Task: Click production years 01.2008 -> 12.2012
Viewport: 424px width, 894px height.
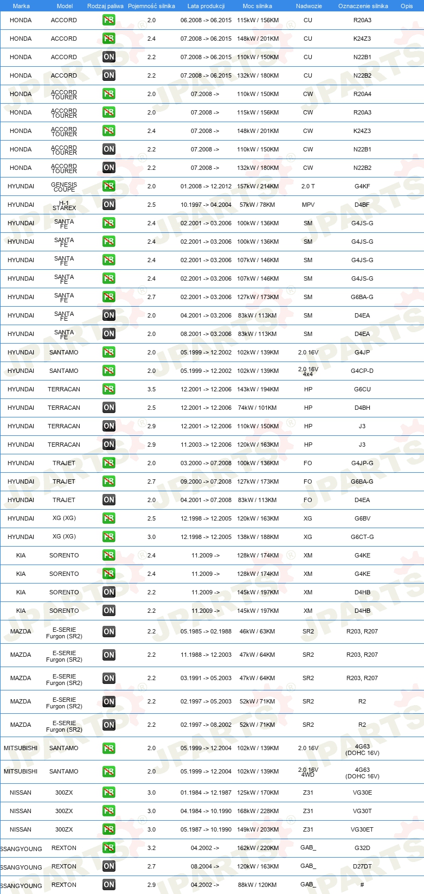Action: [x=206, y=186]
